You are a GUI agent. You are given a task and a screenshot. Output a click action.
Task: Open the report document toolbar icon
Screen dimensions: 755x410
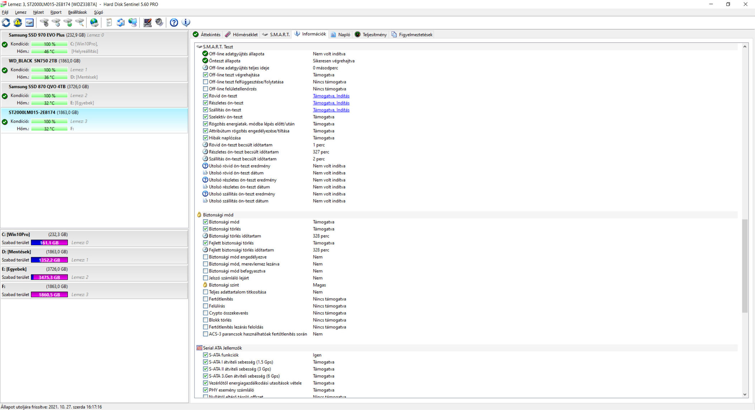click(109, 23)
